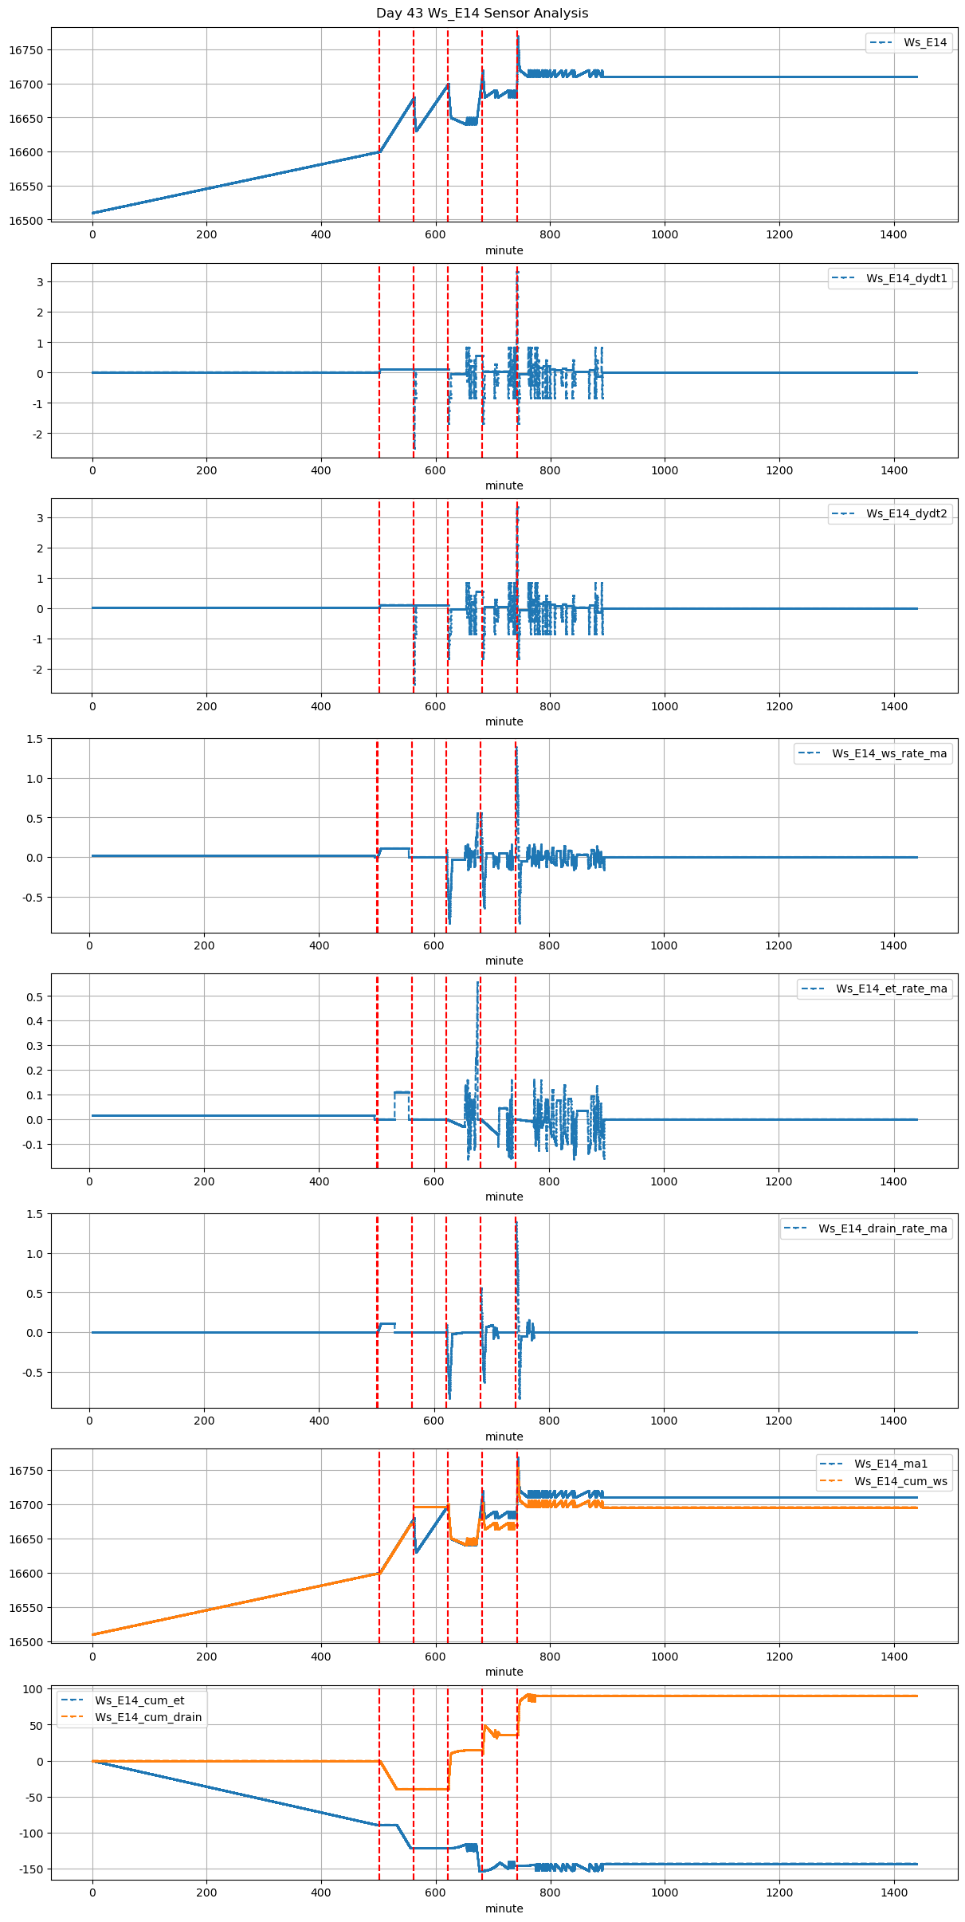Click the first red dashed marker in top plot
The image size is (965, 1922).
(379, 120)
